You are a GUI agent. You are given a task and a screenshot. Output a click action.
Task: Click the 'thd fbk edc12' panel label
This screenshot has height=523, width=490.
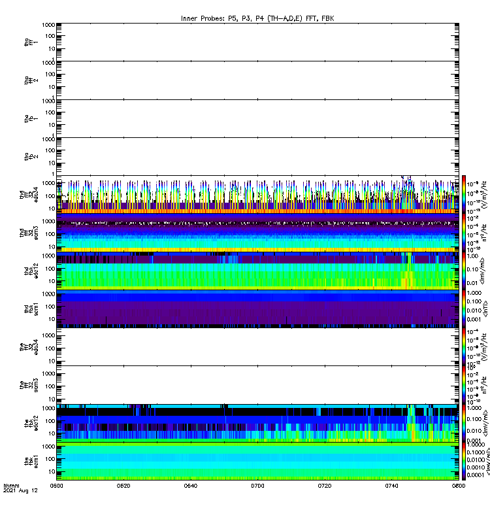[31, 271]
